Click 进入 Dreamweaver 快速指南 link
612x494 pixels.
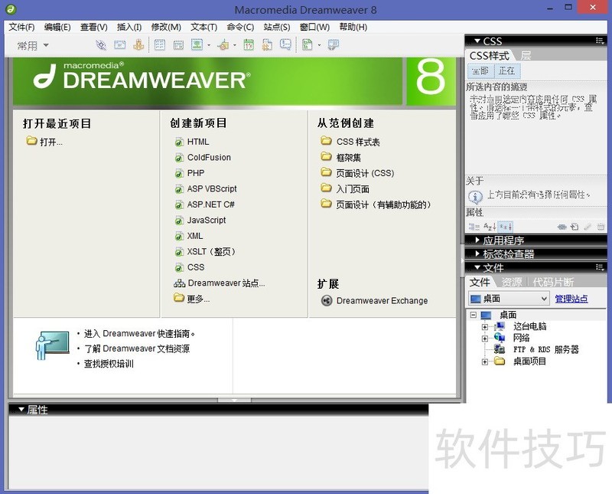(139, 334)
